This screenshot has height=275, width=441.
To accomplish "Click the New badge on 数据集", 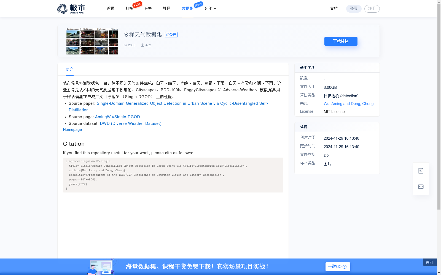I will tap(198, 5).
